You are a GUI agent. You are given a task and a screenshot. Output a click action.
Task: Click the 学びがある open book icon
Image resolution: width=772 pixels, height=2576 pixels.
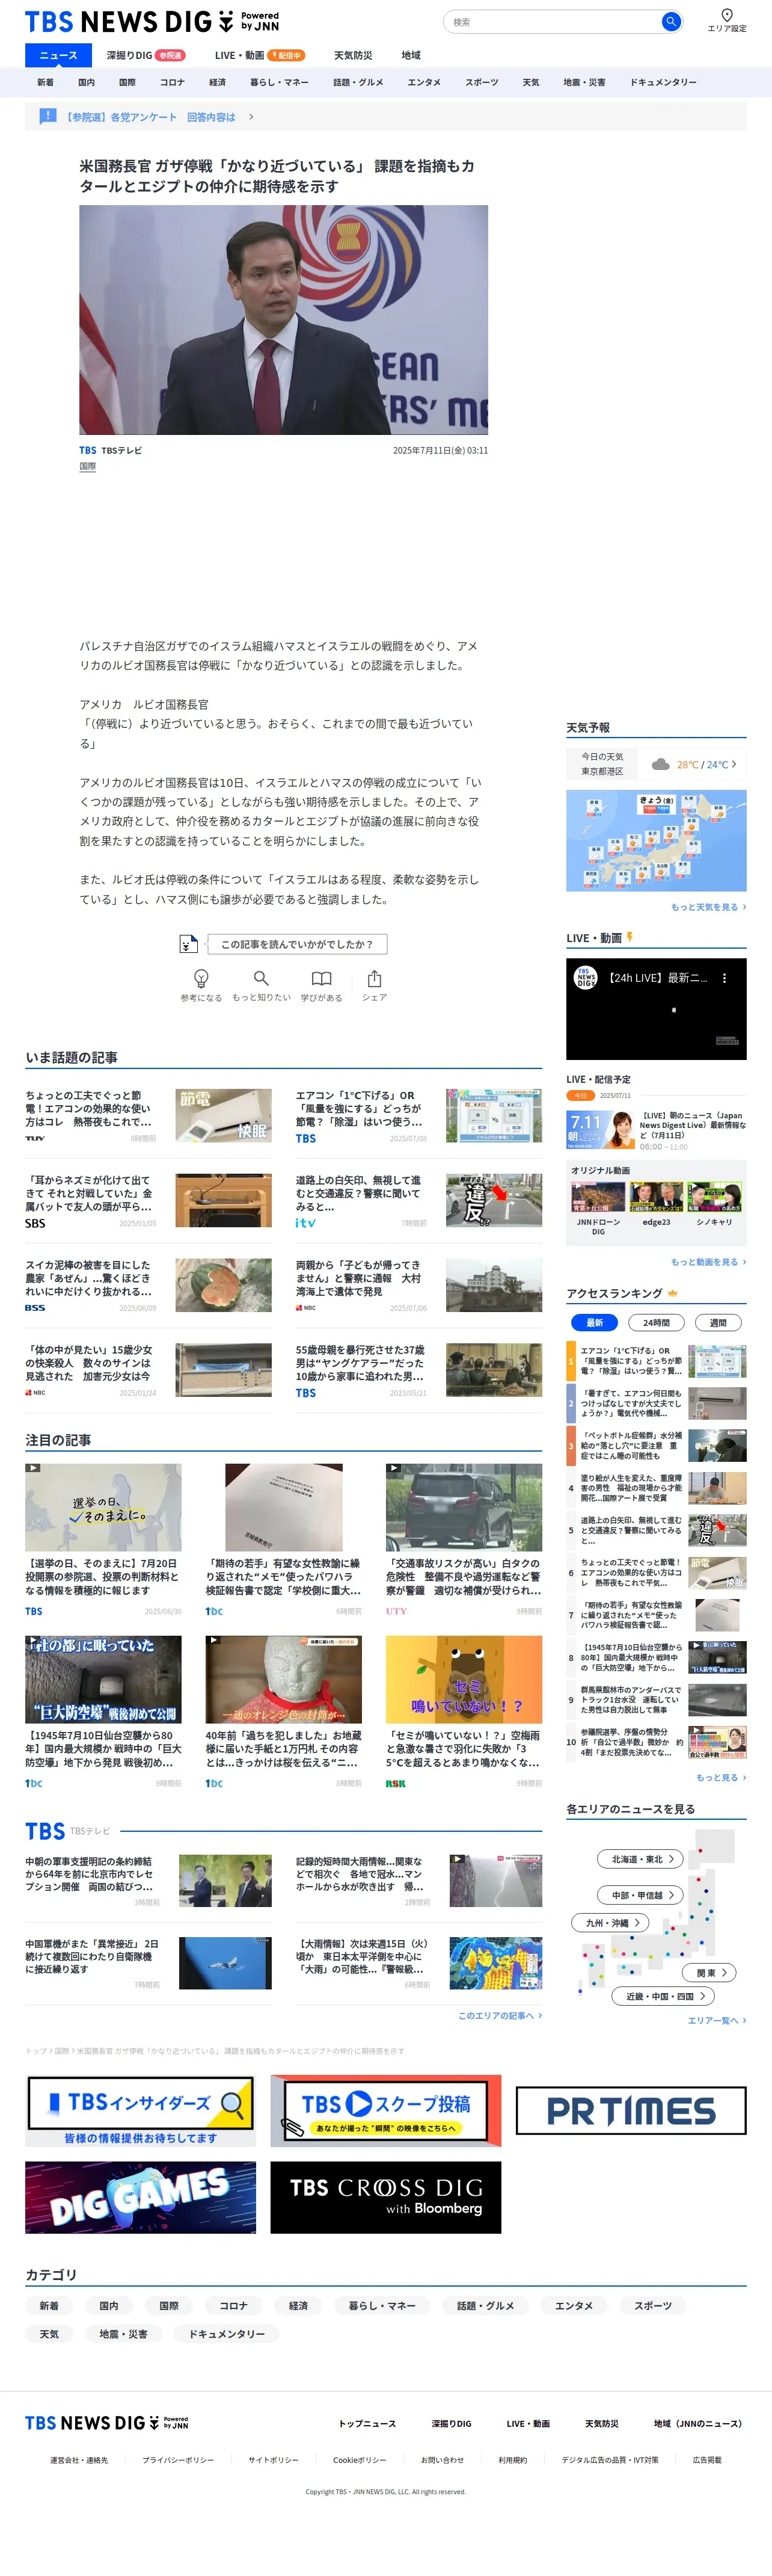pos(321,978)
